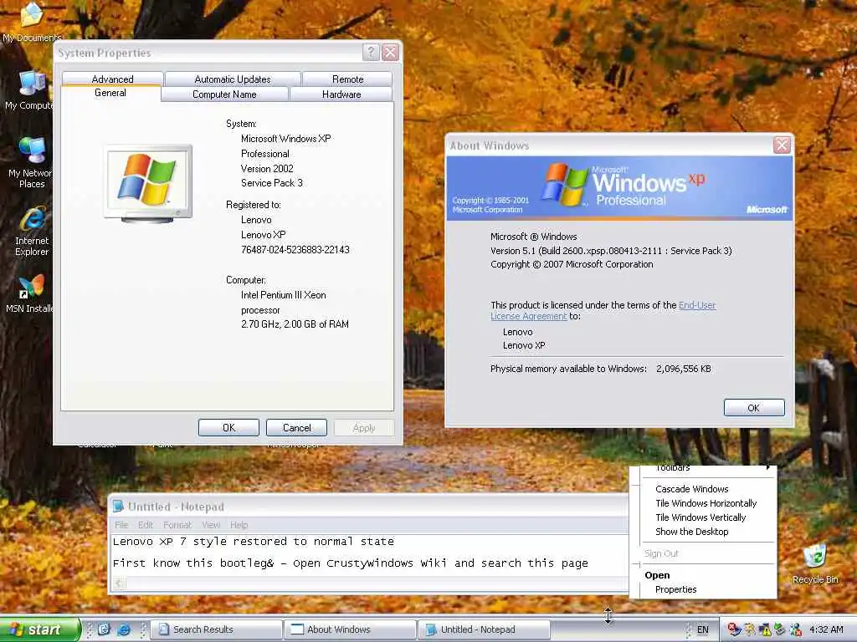The image size is (857, 642).
Task: Open the File menu in Notepad
Action: coord(121,525)
